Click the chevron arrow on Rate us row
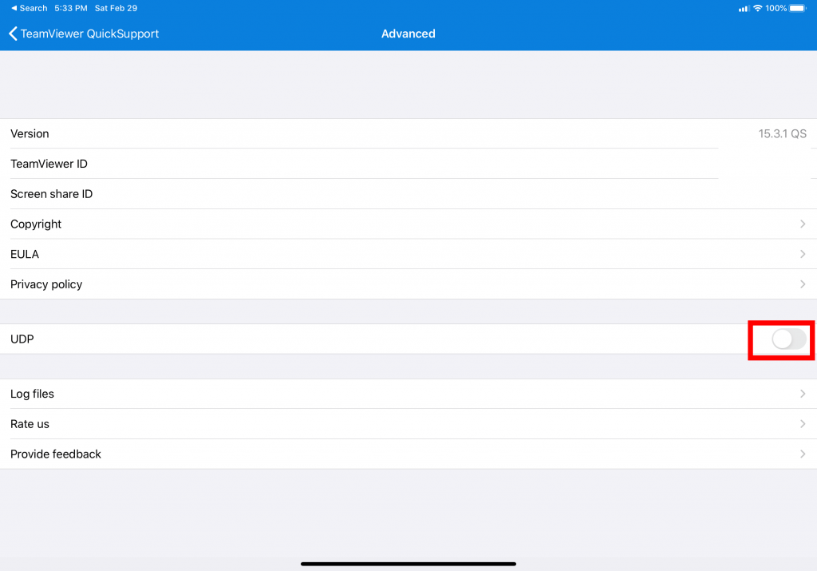 [x=803, y=424]
